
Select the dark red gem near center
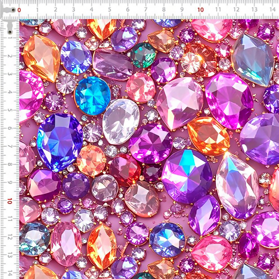click(x=125, y=170)
